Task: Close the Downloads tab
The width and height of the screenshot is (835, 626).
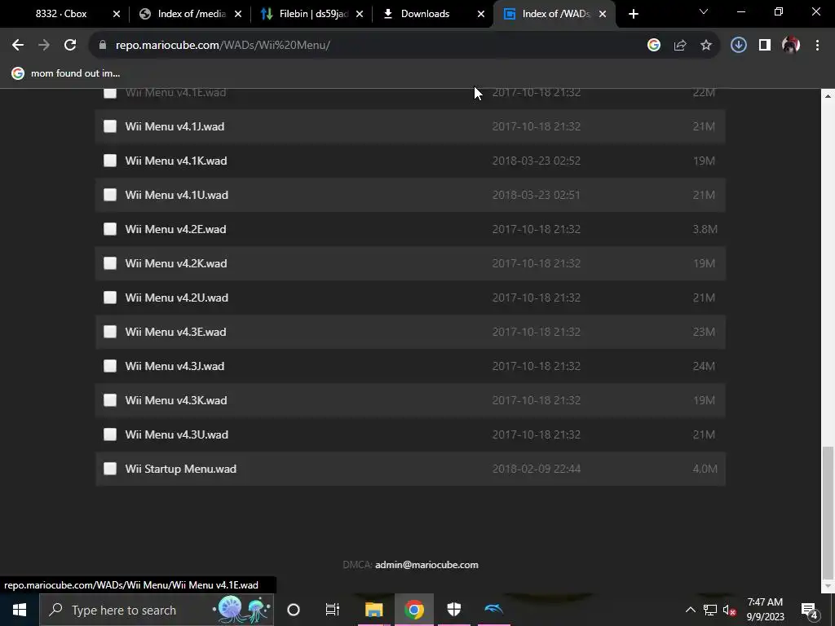Action: (481, 15)
